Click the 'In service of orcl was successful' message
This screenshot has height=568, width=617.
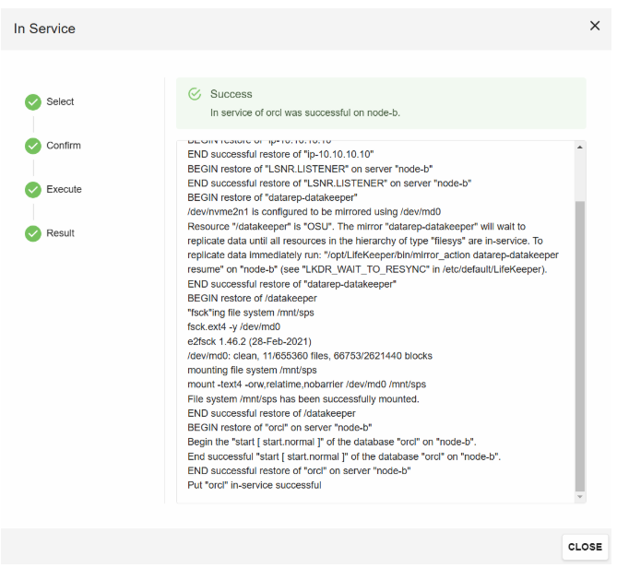(x=304, y=112)
